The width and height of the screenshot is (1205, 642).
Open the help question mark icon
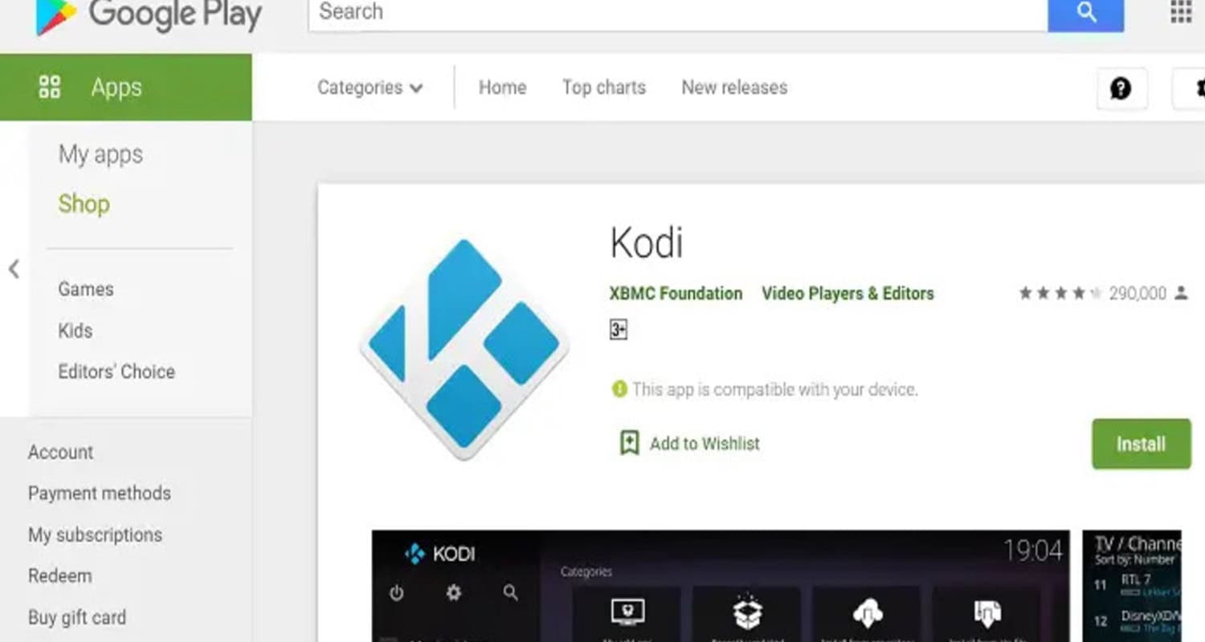pyautogui.click(x=1121, y=88)
